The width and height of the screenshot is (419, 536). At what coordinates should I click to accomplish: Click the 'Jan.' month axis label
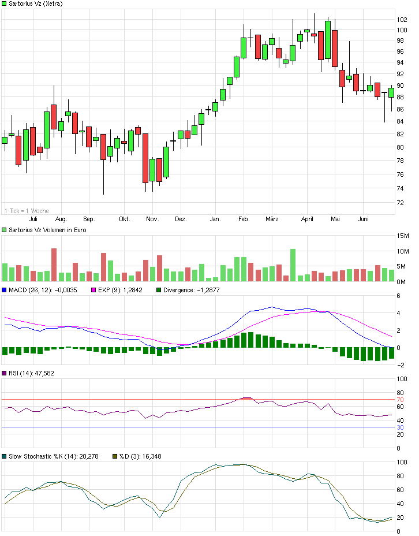point(215,219)
